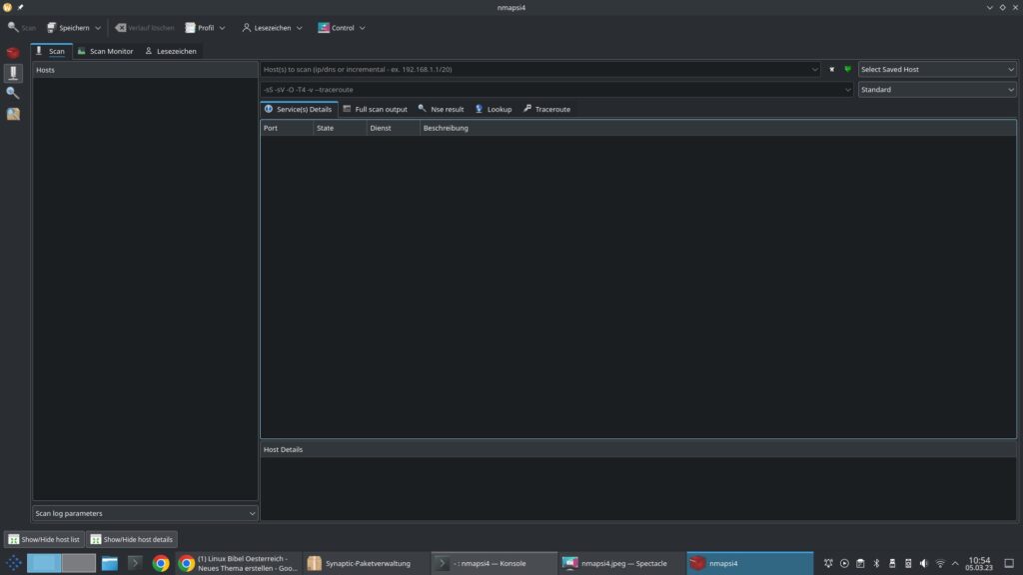
Task: Expand the host-to-scan history dropdown arrow
Action: 815,69
